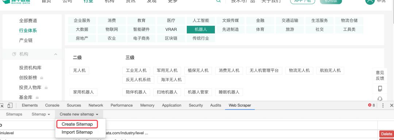Click the search magnifier icon in the top nav

tap(219, 1)
